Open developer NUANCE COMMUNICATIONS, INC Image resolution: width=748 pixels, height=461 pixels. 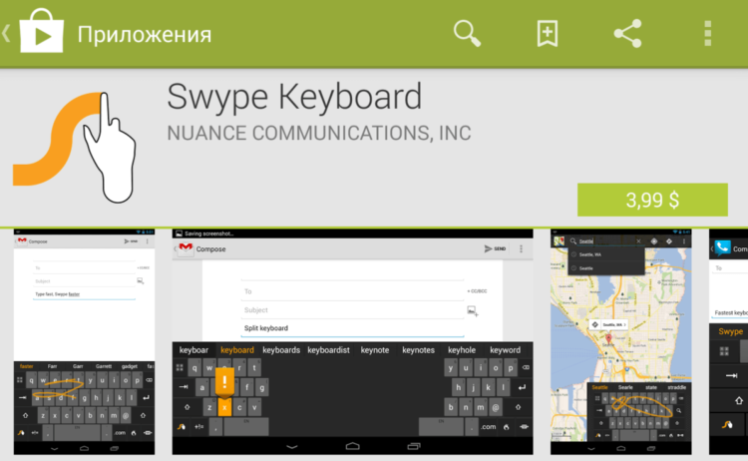click(x=319, y=133)
